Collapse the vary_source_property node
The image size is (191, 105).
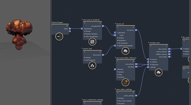(x=85, y=23)
